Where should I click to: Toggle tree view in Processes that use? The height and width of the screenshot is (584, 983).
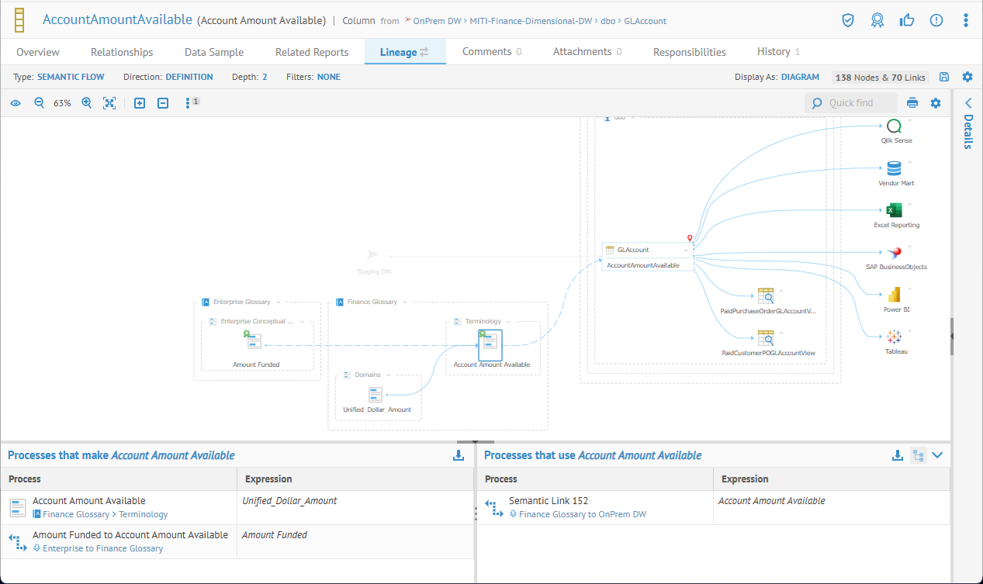(918, 455)
